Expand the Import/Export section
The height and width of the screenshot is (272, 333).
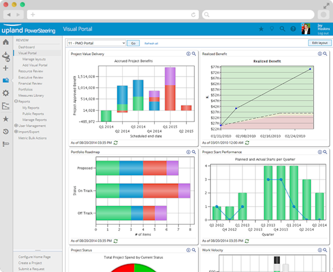16,131
